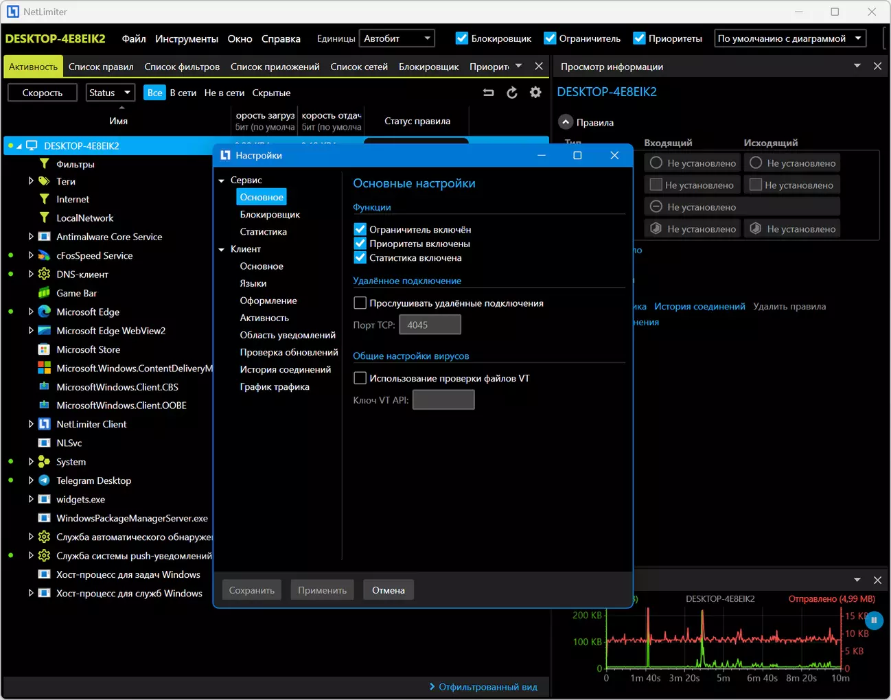Click the LocalNetwork filter icon
The width and height of the screenshot is (891, 700).
(x=45, y=218)
